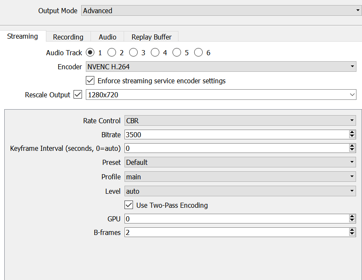This screenshot has height=280, width=362.
Task: Decrease Keyframe Interval with down arrow
Action: (352, 150)
